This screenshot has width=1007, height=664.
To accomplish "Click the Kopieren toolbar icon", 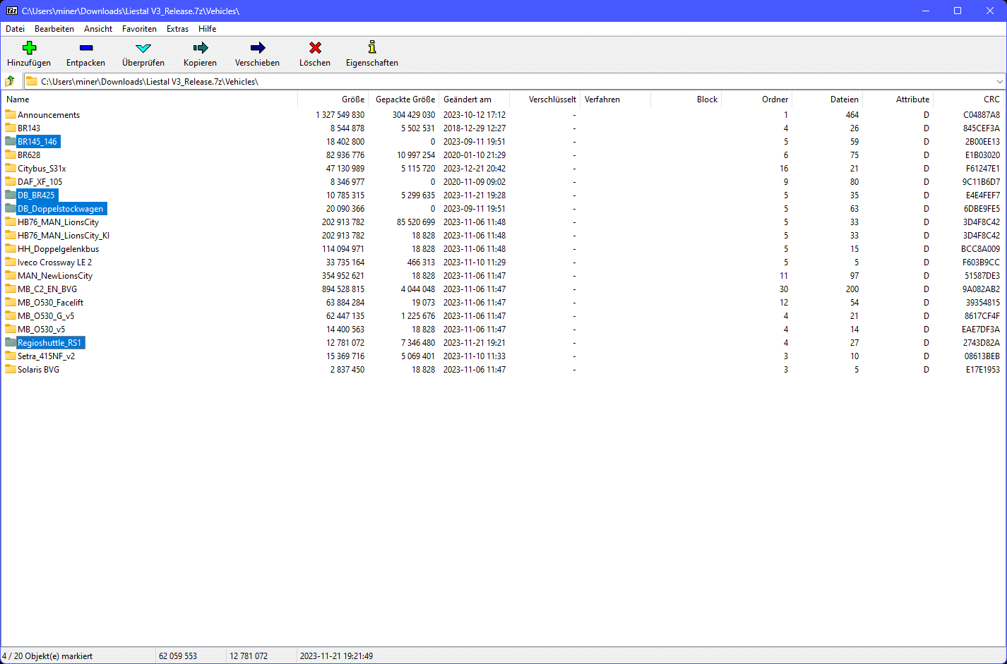I will pos(200,48).
